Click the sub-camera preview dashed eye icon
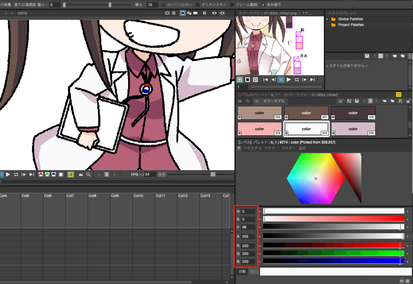The height and width of the screenshot is (284, 413). (x=222, y=13)
